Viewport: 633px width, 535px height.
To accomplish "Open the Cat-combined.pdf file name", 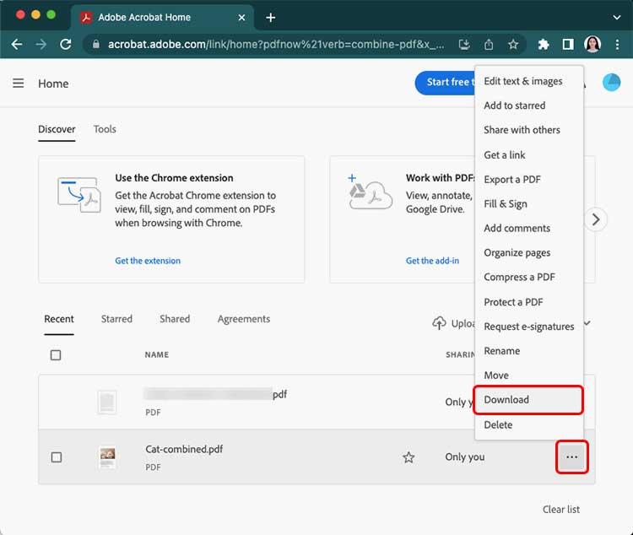I will (184, 450).
